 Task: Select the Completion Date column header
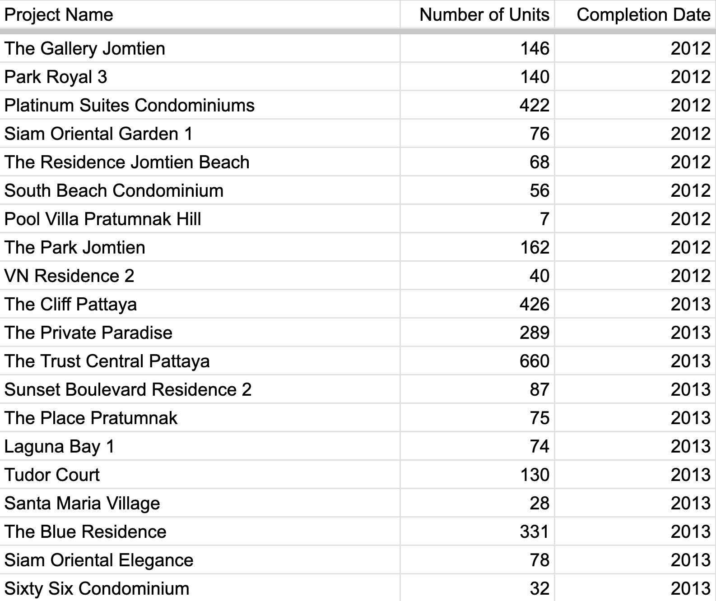tap(635, 14)
